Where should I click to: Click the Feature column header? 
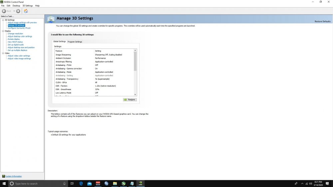tap(74, 51)
